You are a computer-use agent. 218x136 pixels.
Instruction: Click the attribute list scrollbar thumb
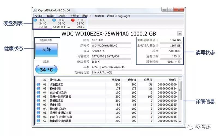coord(180,91)
